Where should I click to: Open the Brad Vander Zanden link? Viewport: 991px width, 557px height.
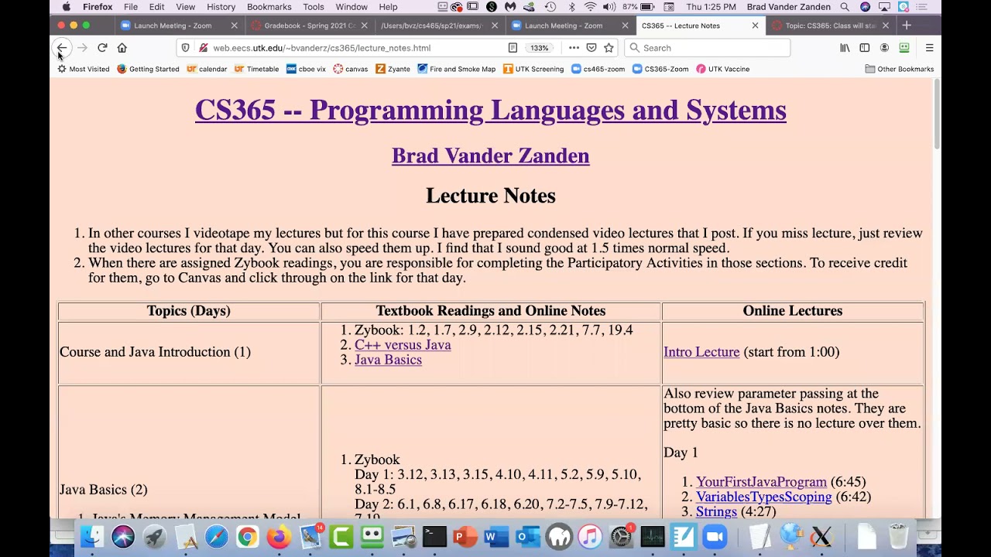(x=490, y=155)
